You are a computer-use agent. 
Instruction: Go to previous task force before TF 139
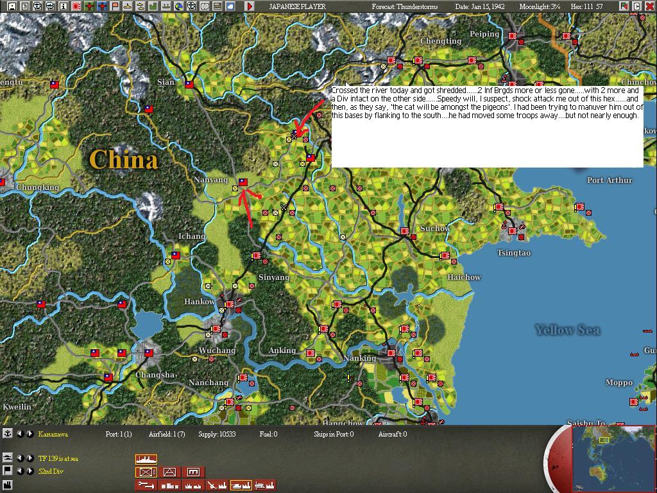tap(20, 458)
